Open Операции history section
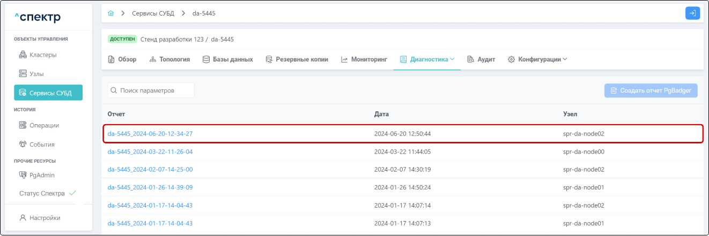709x236 pixels. 44,125
